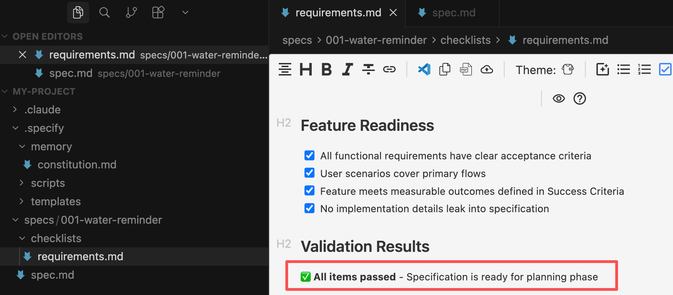The image size is (673, 295).
Task: Open the Extensions view icon
Action: tap(158, 13)
